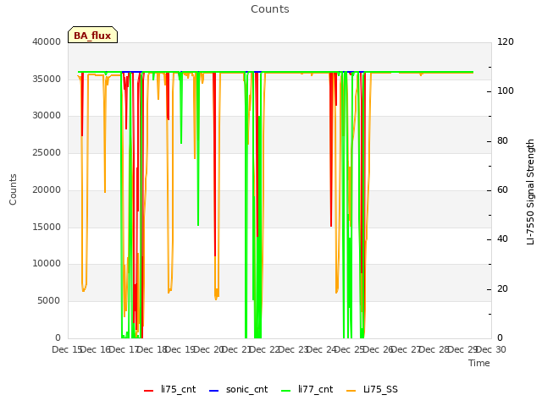Click the 20 tick on right axis
The height and width of the screenshot is (406, 542).
502,288
